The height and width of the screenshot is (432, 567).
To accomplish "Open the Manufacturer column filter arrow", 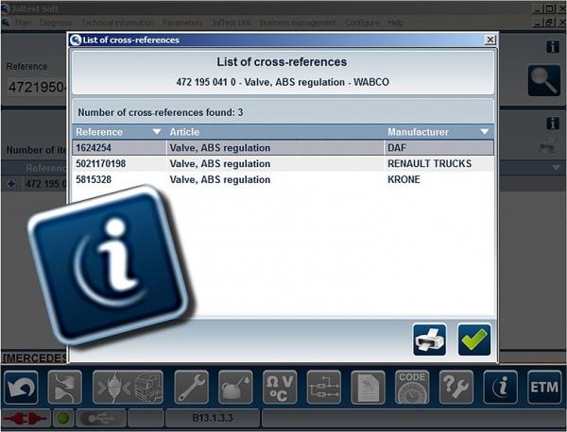I will click(x=485, y=132).
